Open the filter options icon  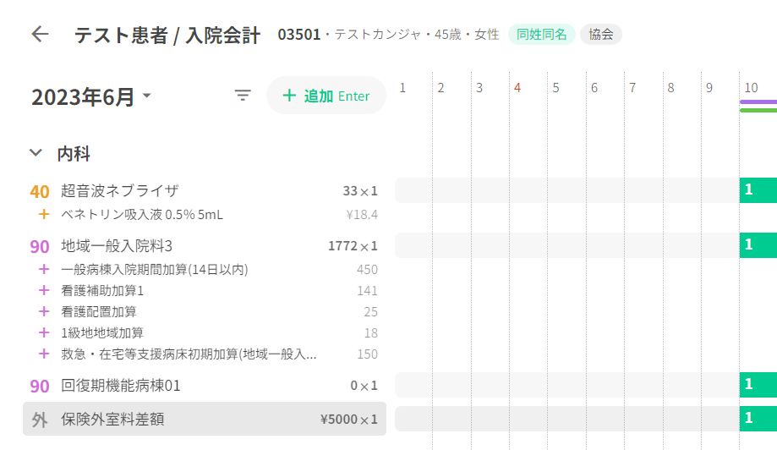pyautogui.click(x=243, y=96)
